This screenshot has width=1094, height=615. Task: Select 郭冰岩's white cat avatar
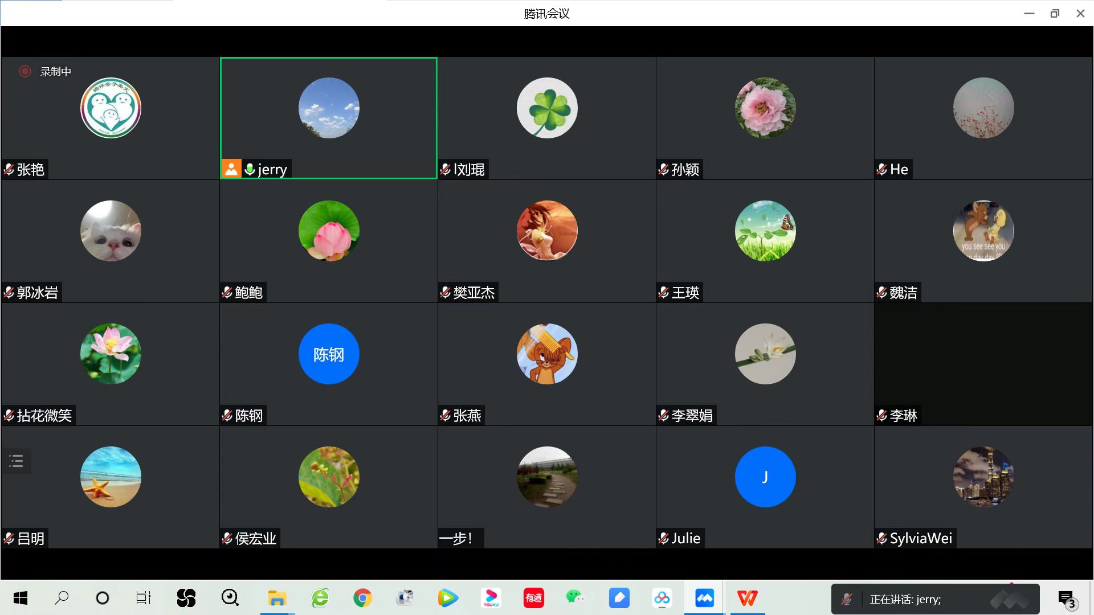pyautogui.click(x=111, y=231)
